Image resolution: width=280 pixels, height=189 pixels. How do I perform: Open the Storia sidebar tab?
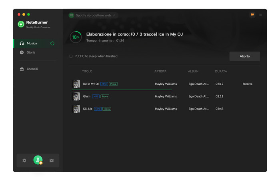[38, 52]
